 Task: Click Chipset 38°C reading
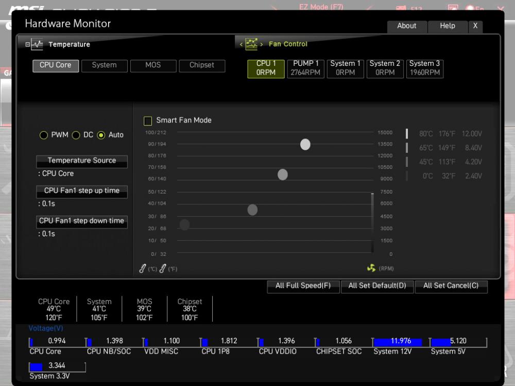tap(190, 309)
